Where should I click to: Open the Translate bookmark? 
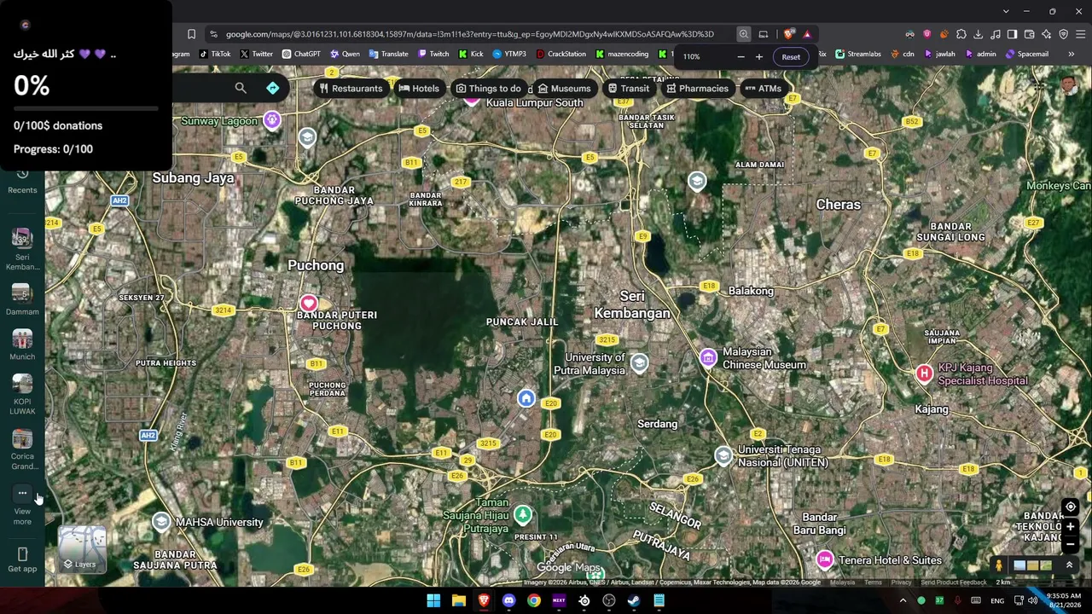[388, 54]
